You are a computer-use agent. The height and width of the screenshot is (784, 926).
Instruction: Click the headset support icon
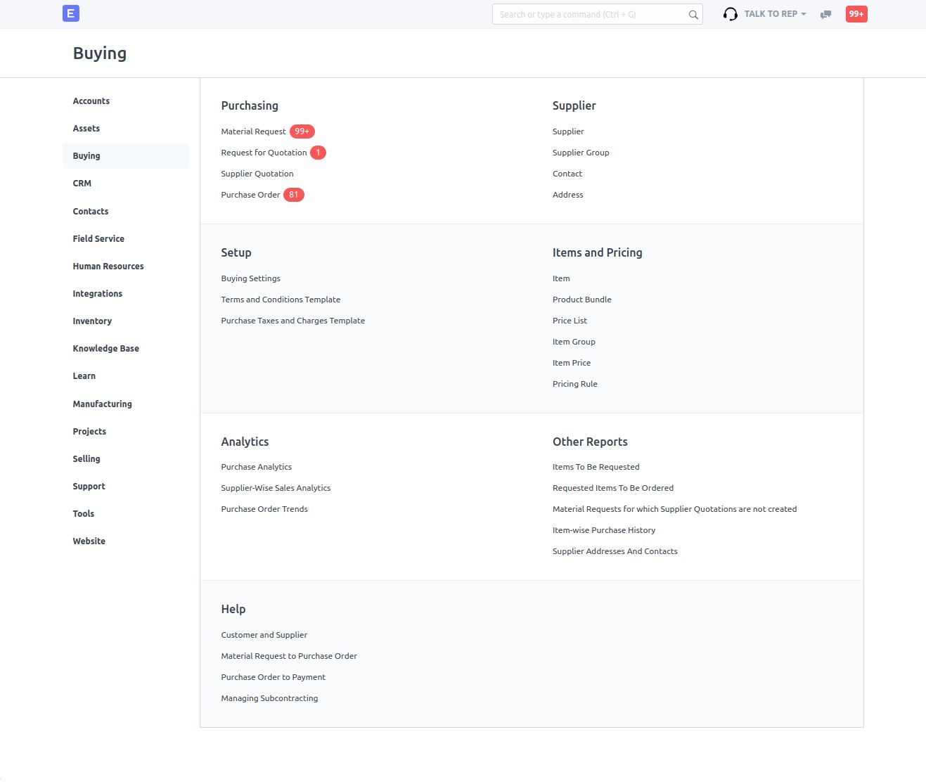(x=731, y=14)
